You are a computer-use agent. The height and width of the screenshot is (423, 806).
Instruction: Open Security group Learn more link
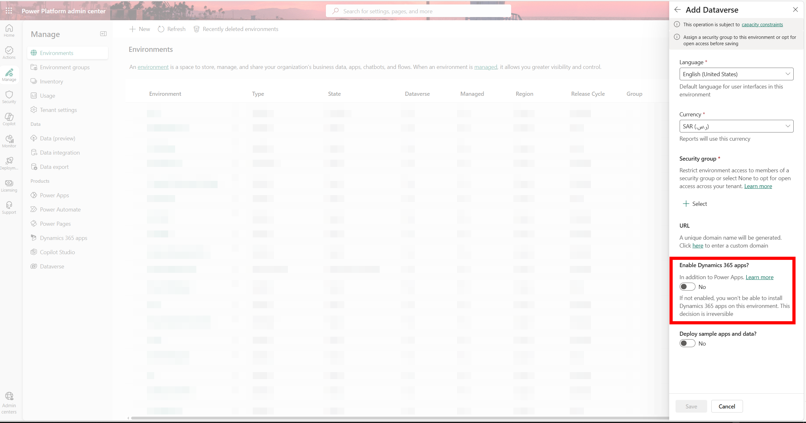click(x=758, y=186)
